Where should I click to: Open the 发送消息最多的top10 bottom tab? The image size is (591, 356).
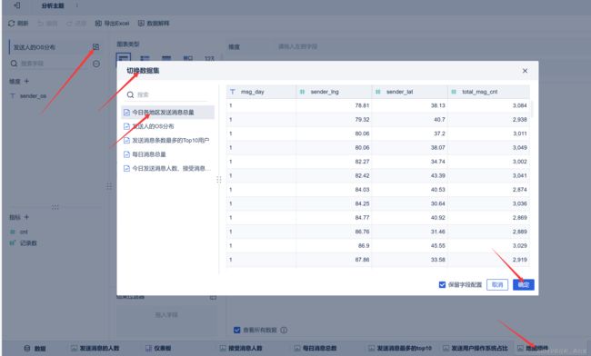(x=400, y=348)
